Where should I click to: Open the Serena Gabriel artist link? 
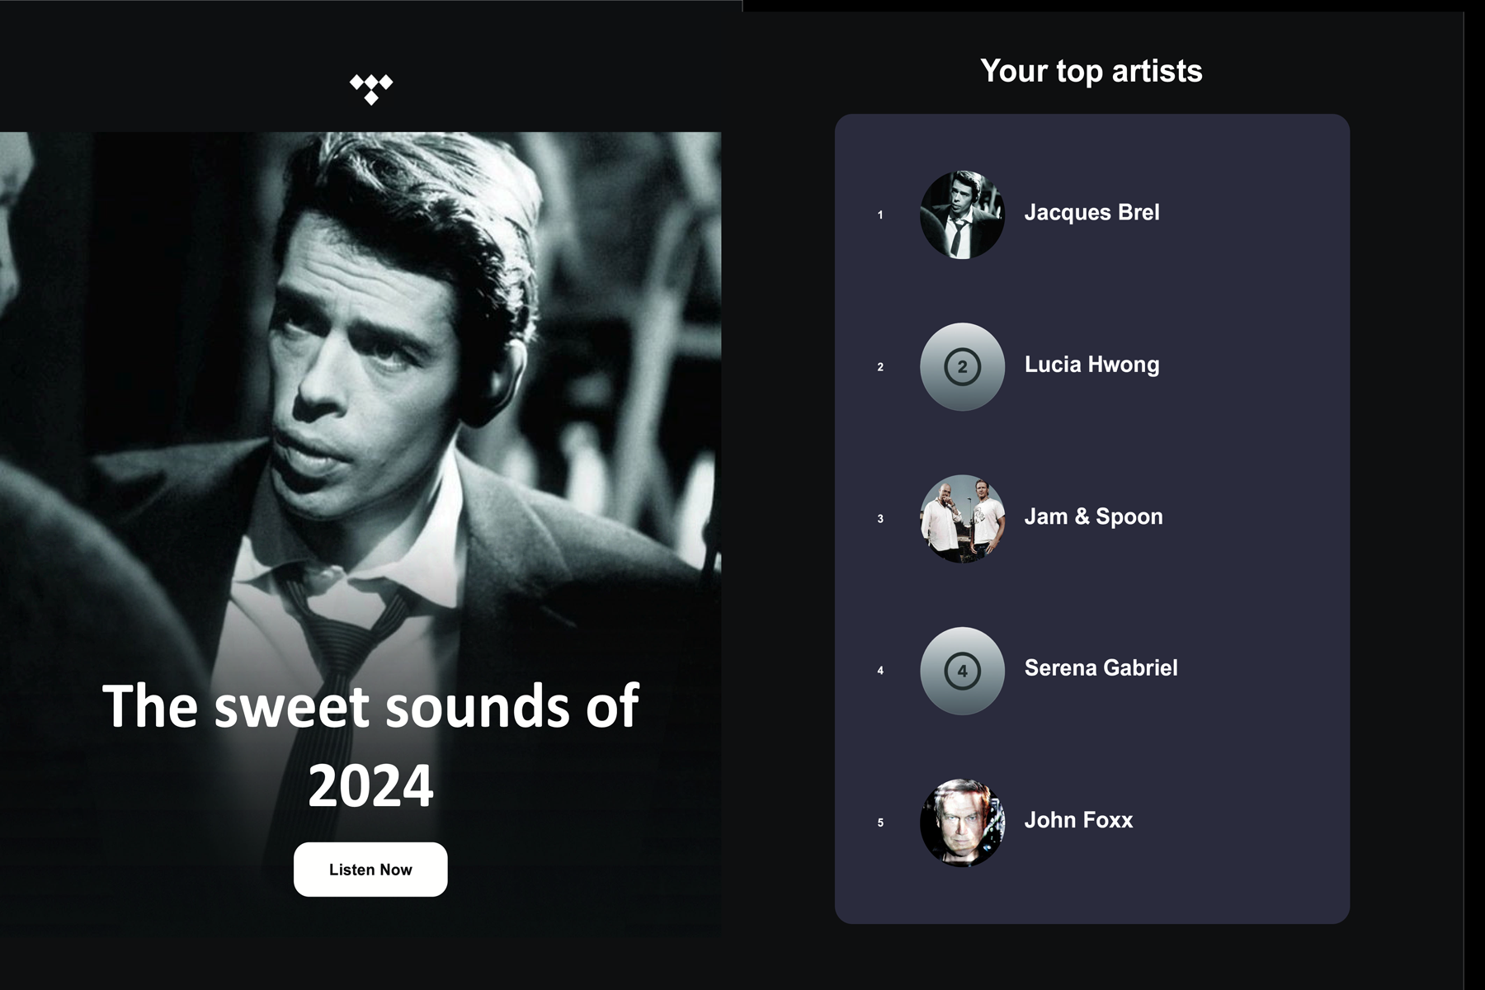[x=1101, y=668]
